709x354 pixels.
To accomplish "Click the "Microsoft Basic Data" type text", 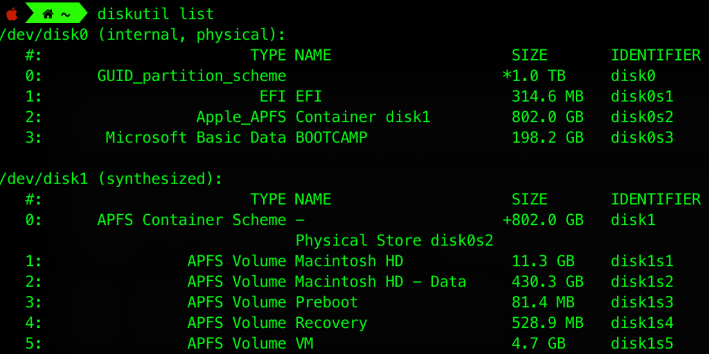I will [x=196, y=137].
